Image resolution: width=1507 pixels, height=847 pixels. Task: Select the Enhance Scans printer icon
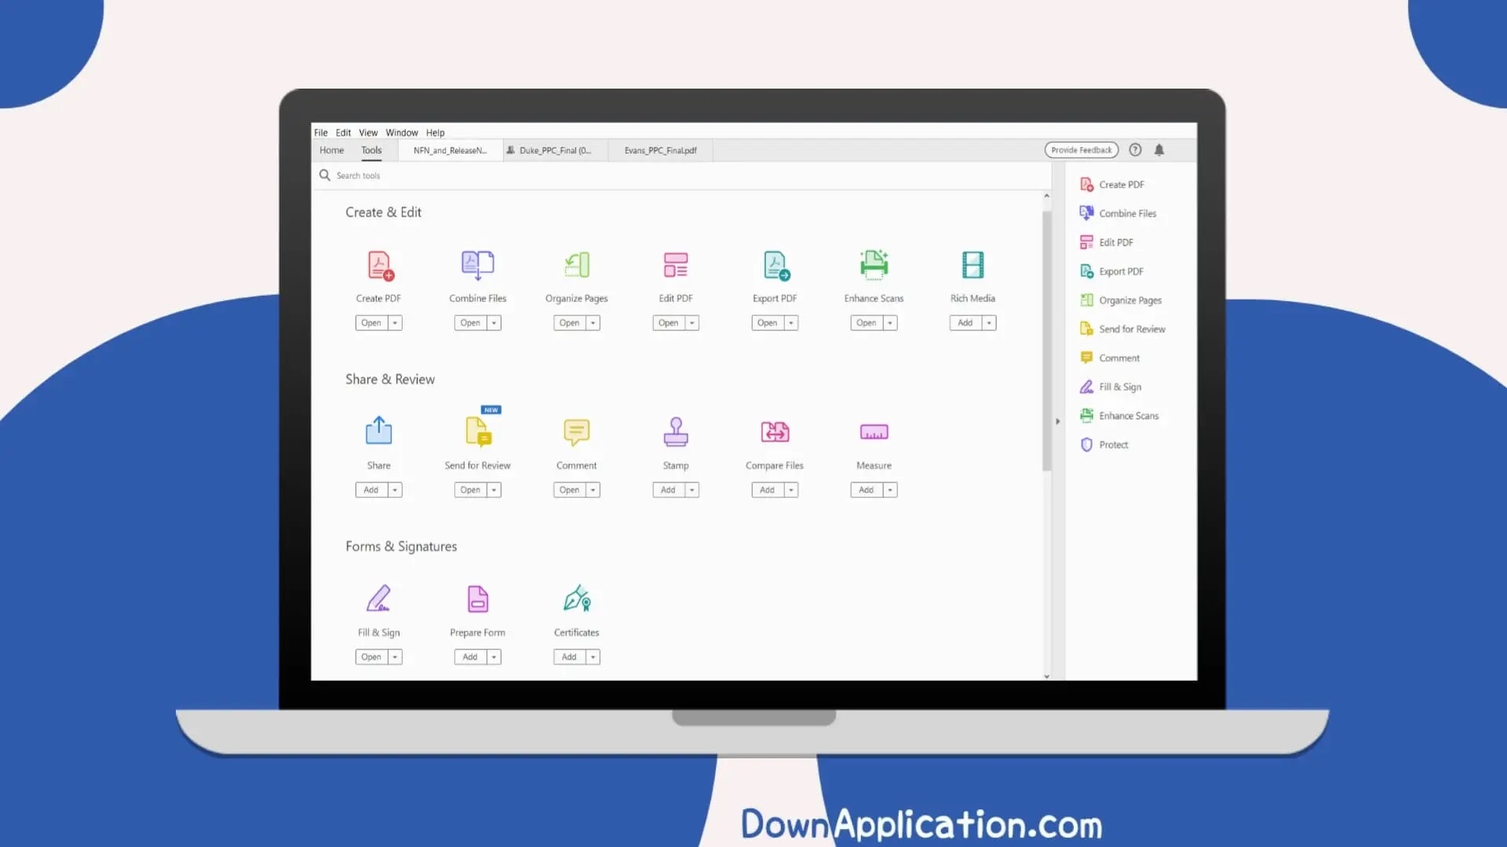coord(874,265)
